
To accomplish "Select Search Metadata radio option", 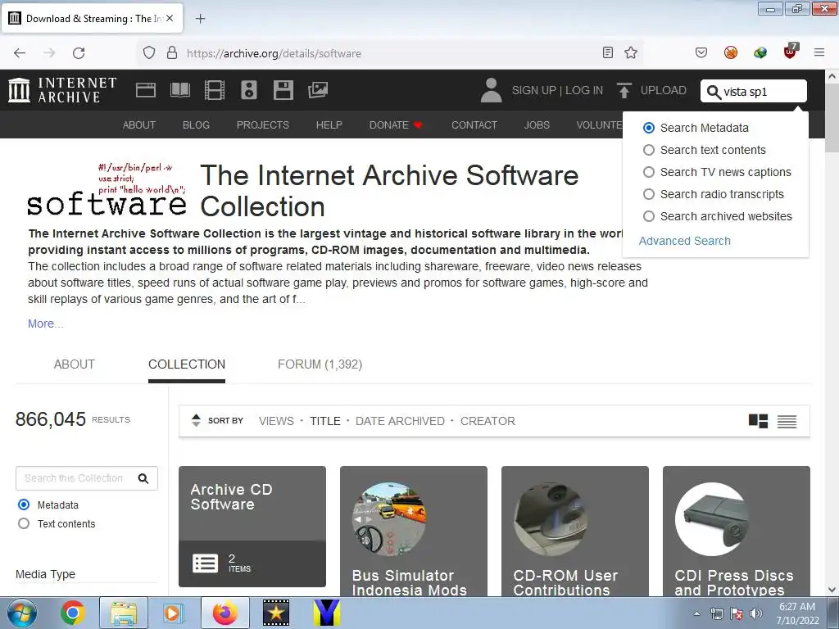I will (649, 128).
